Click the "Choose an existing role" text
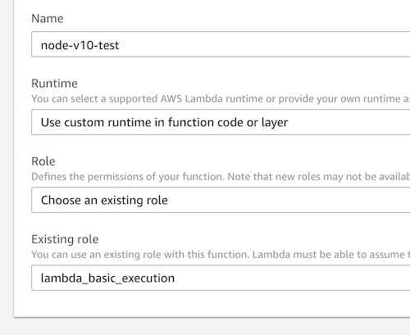The height and width of the screenshot is (335, 410). click(x=104, y=201)
